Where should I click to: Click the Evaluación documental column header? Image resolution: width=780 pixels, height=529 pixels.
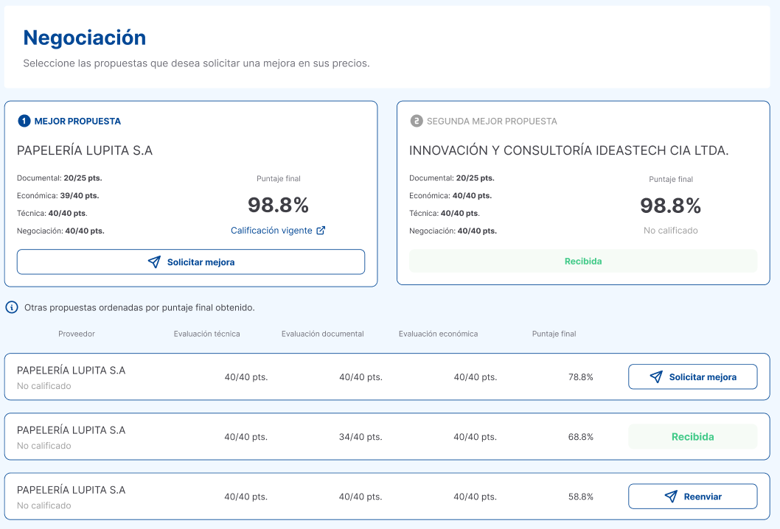pos(322,334)
